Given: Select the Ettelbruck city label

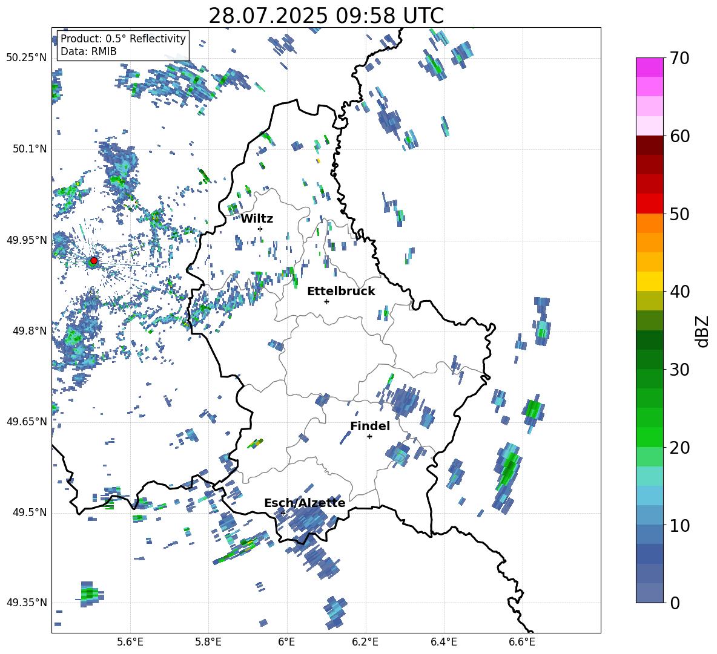Looking at the screenshot, I should 341,292.
